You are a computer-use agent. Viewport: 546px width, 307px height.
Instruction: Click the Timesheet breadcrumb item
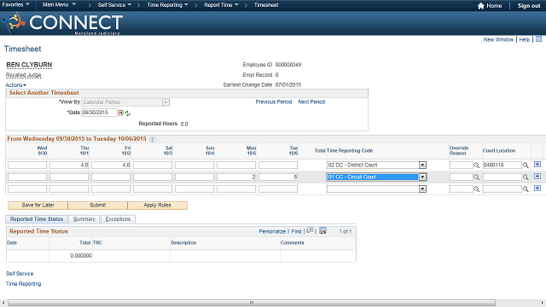266,5
